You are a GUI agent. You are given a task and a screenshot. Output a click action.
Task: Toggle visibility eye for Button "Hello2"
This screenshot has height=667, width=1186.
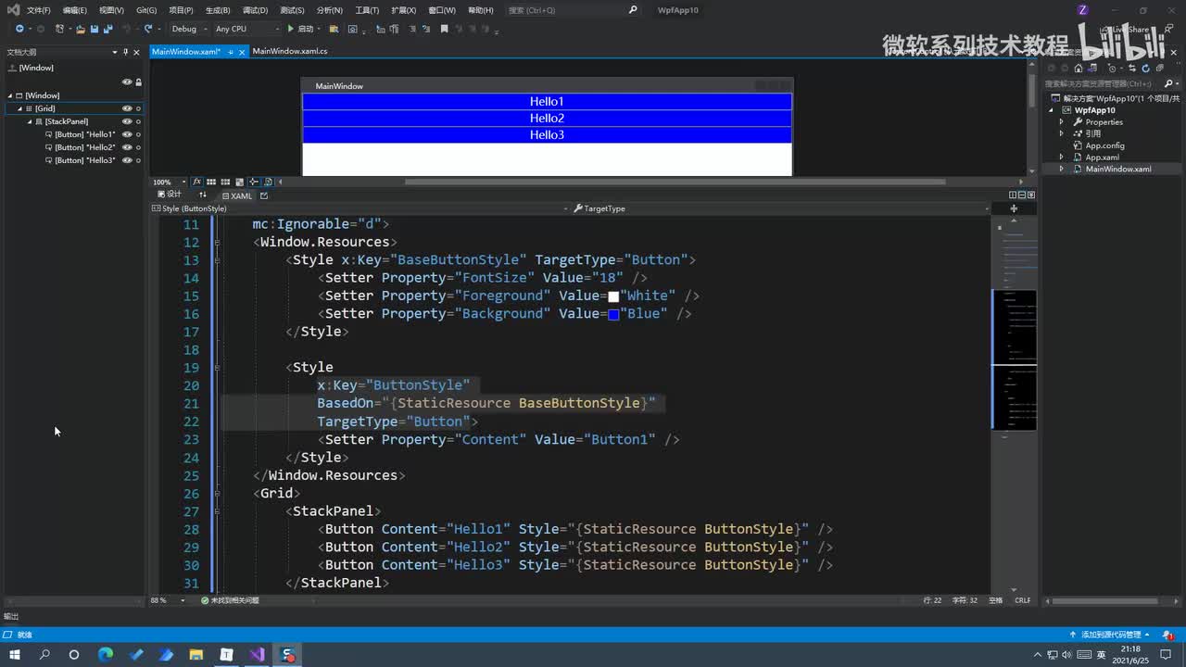(x=127, y=147)
